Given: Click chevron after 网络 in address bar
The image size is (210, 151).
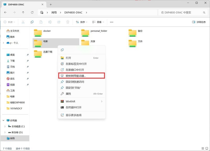Looking at the screenshot, I should pos(61,12).
